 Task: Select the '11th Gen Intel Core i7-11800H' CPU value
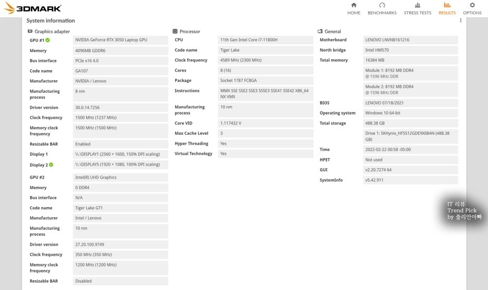[265, 40]
